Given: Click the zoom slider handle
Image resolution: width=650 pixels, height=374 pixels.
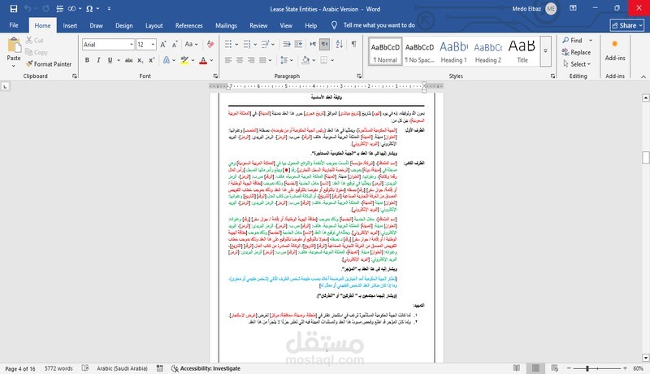Looking at the screenshot, I should [587, 368].
